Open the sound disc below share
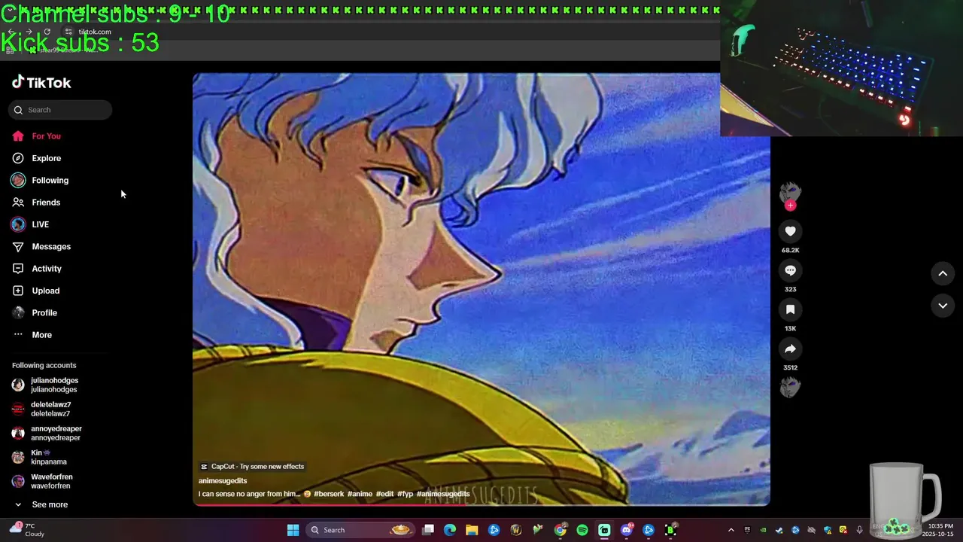Screen dimensions: 963x542 pyautogui.click(x=790, y=387)
